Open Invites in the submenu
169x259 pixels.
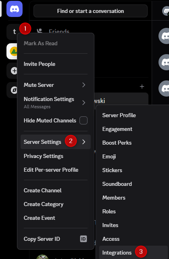click(x=134, y=225)
